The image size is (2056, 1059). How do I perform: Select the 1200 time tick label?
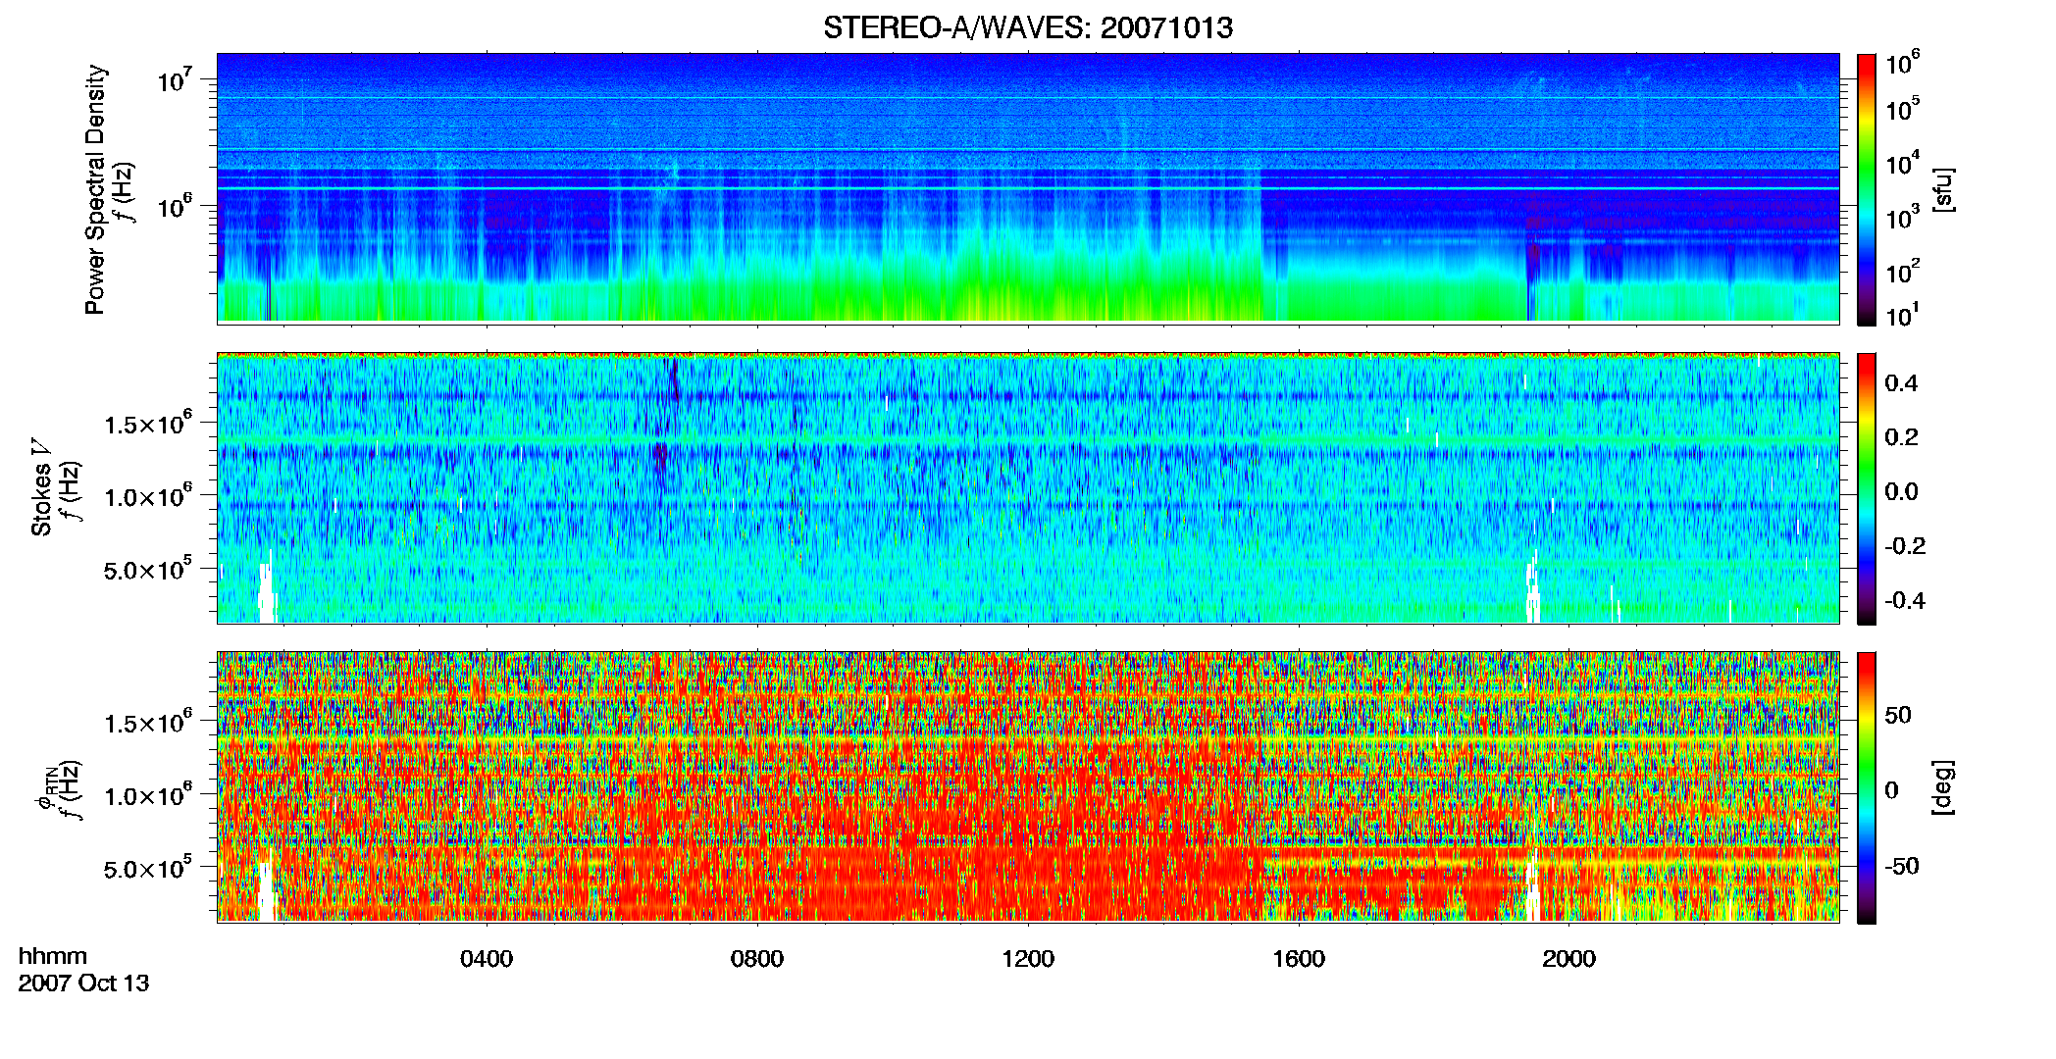coord(1028,959)
